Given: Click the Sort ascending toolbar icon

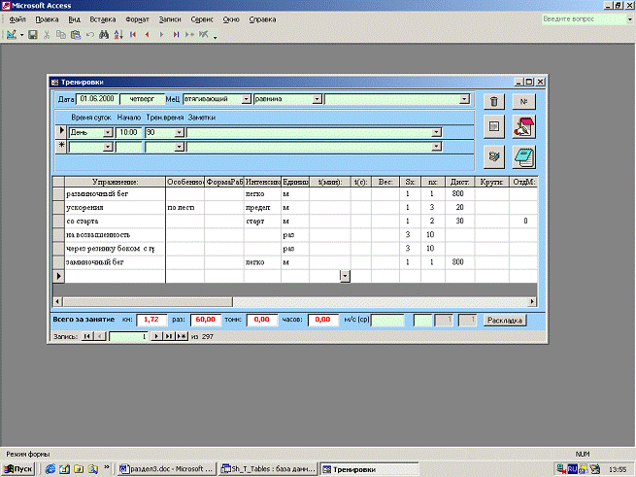Looking at the screenshot, I should click(x=117, y=35).
